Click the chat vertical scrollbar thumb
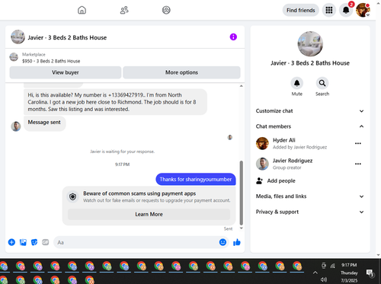The width and height of the screenshot is (381, 284). [242, 193]
